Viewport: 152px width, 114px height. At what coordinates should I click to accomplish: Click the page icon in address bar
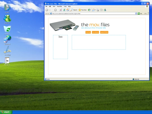pyautogui.click(x=51, y=14)
